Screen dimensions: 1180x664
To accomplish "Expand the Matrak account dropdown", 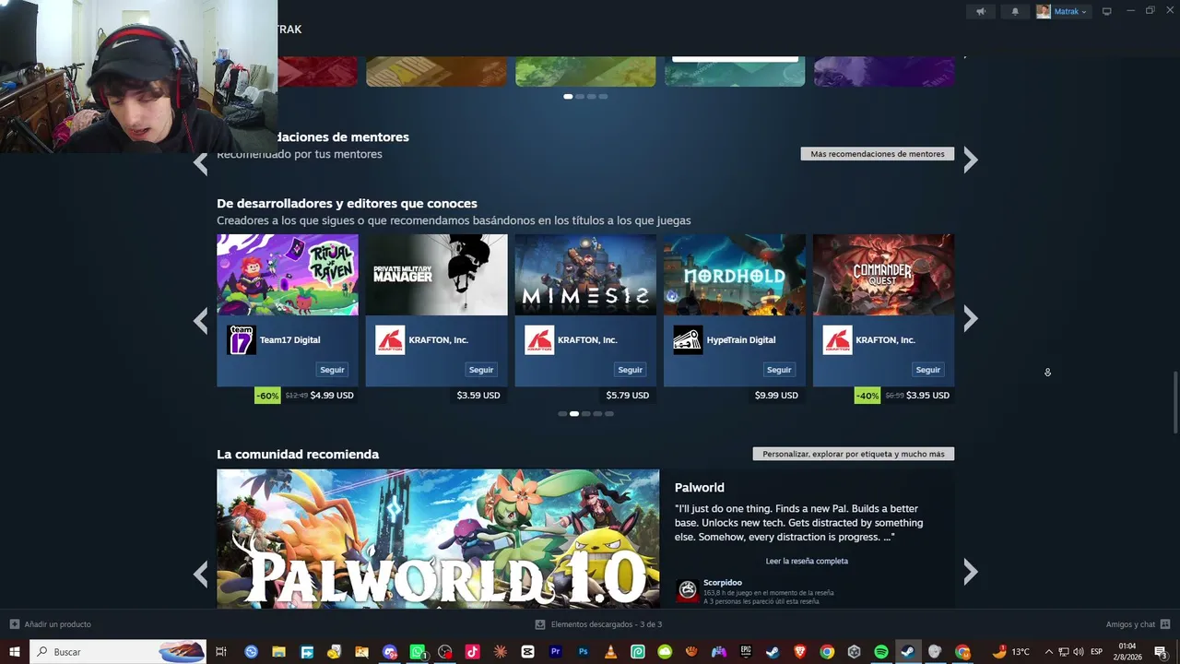I will (1062, 11).
